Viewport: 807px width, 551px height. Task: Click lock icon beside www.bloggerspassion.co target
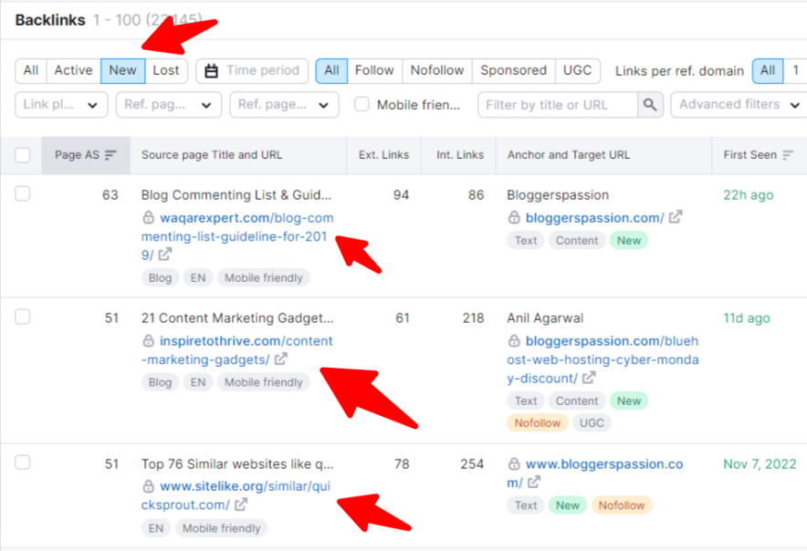pyautogui.click(x=514, y=464)
